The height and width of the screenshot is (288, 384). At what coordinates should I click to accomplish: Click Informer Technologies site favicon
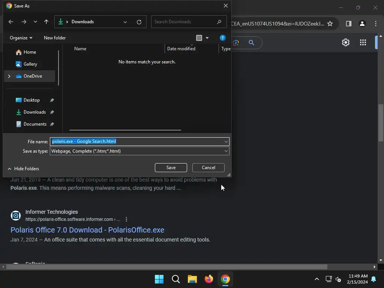16,216
